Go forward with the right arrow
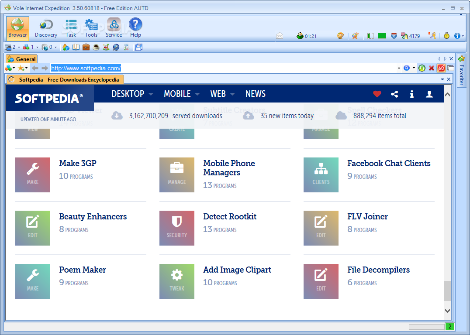The height and width of the screenshot is (335, 470). click(x=45, y=68)
